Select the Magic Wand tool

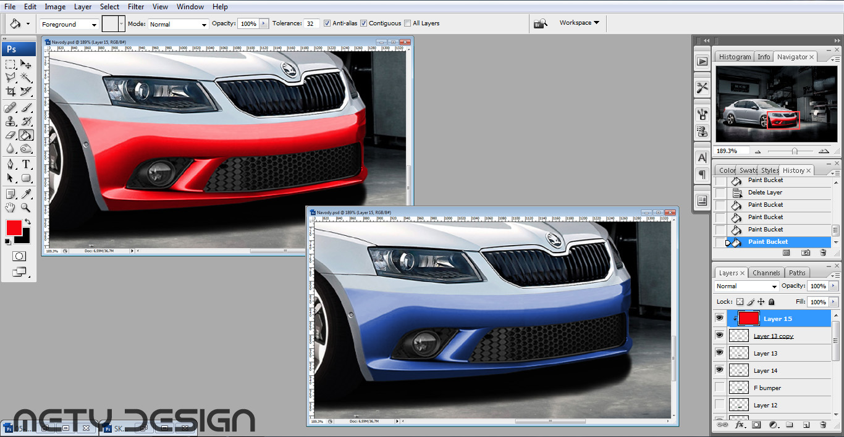click(26, 78)
